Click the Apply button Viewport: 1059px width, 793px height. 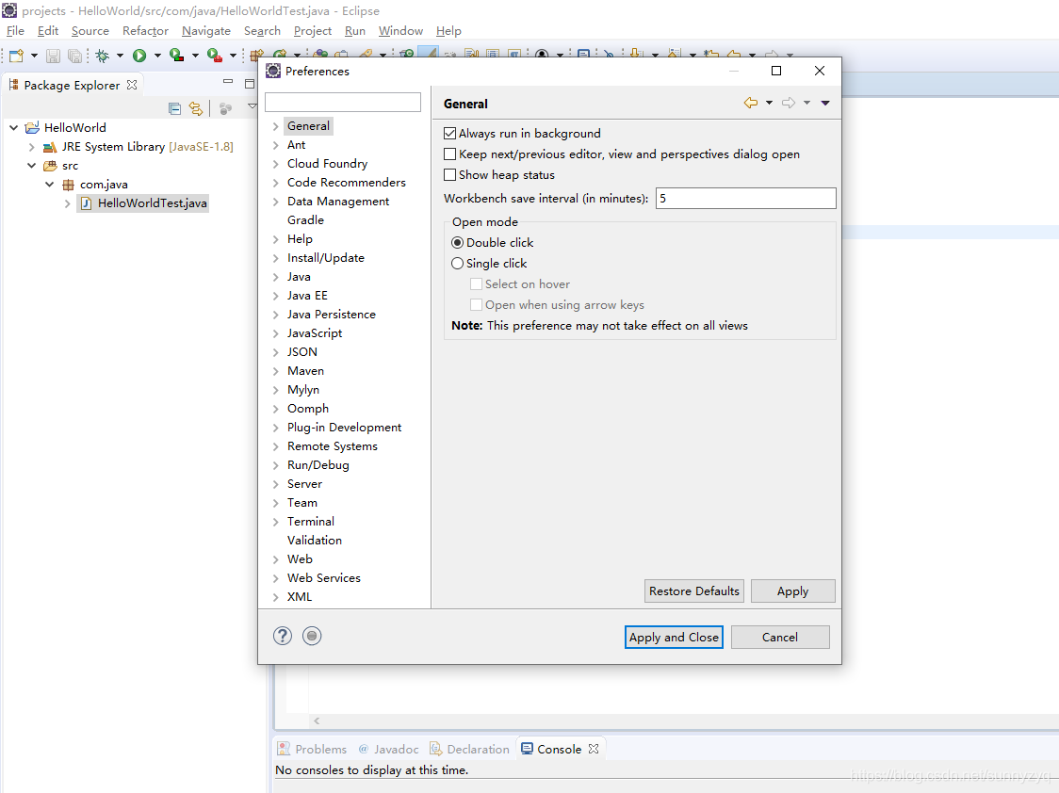[x=793, y=591]
